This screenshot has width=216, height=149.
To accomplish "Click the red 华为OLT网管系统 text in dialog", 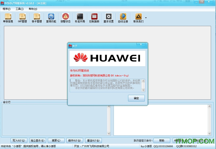I will click(x=80, y=70).
